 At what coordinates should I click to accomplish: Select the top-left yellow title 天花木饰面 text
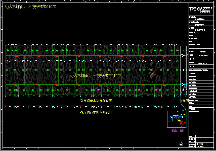pos(30,7)
